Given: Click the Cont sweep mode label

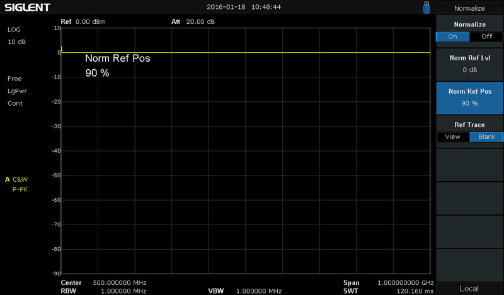Looking at the screenshot, I should click(x=15, y=103).
